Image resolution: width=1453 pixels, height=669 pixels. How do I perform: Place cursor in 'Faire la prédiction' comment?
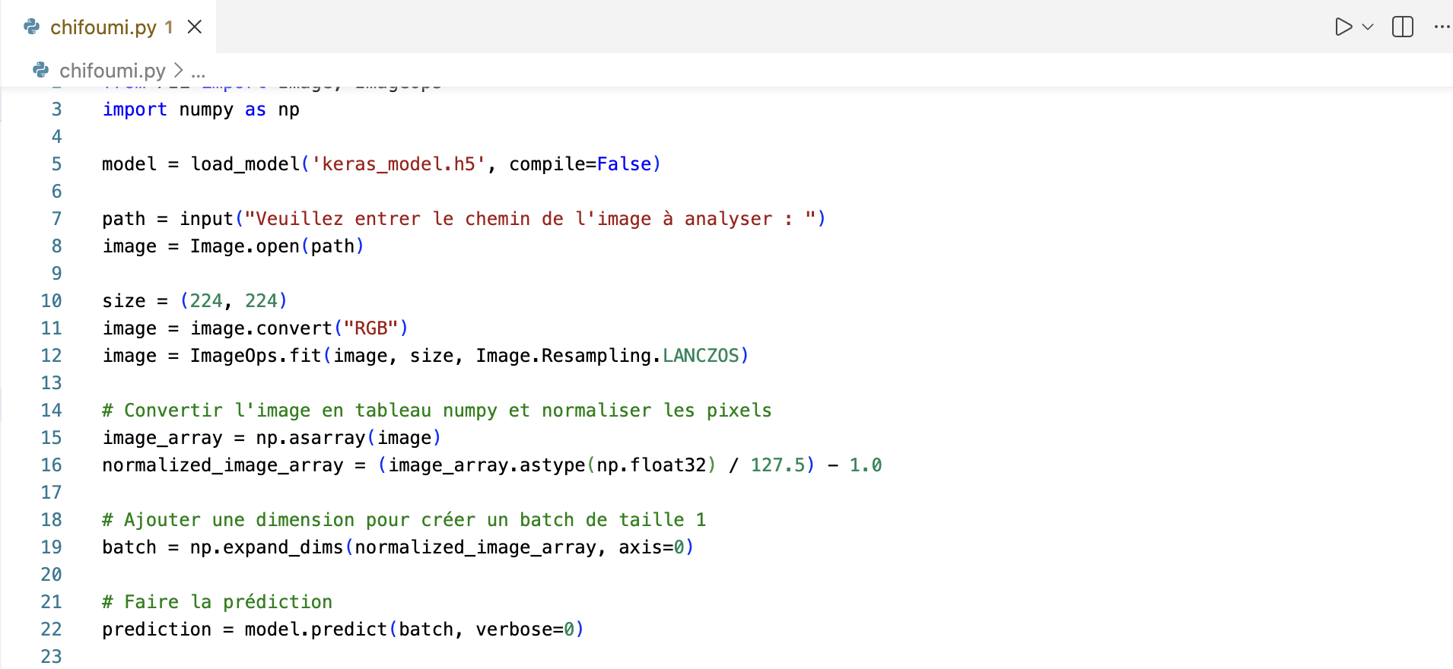[x=228, y=602]
